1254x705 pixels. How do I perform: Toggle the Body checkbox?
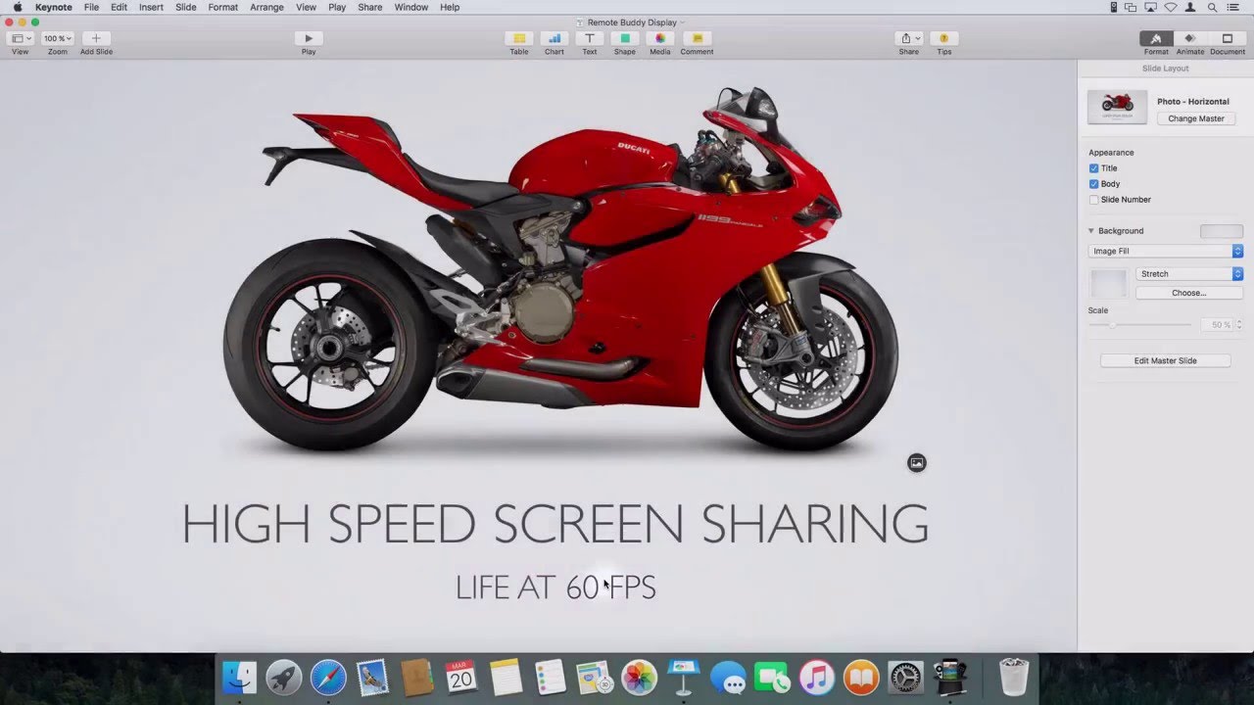point(1093,184)
